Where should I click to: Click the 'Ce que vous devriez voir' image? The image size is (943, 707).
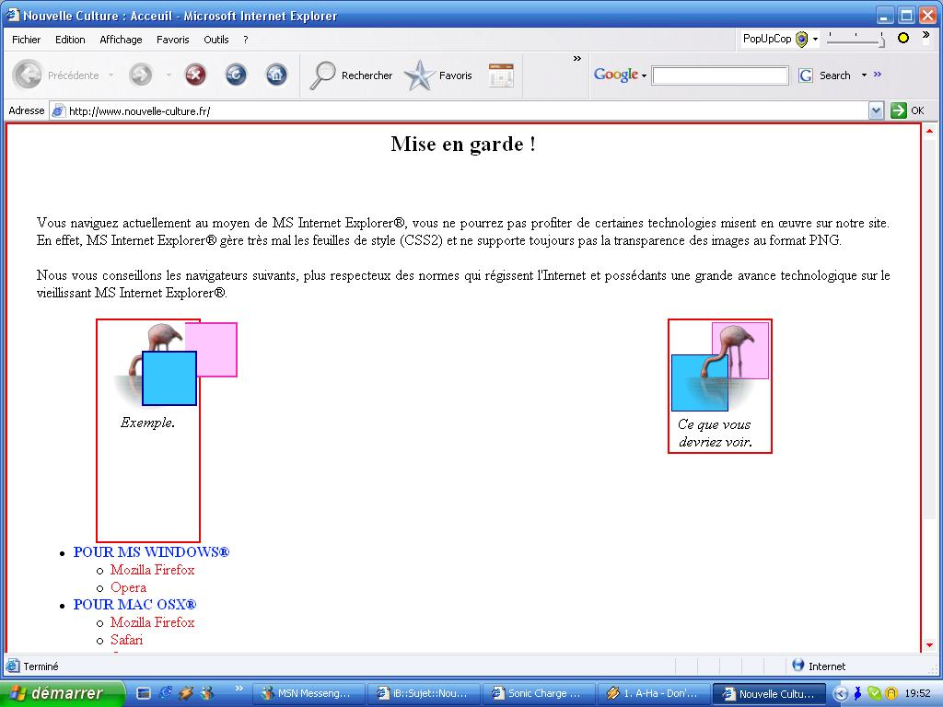720,366
